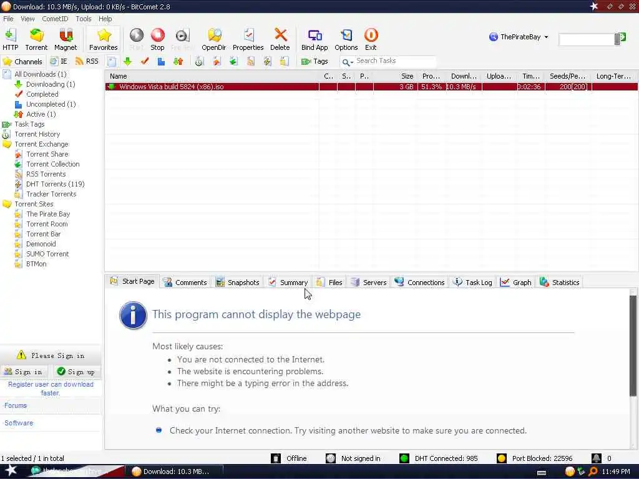
Task: Open the View menu
Action: click(27, 19)
